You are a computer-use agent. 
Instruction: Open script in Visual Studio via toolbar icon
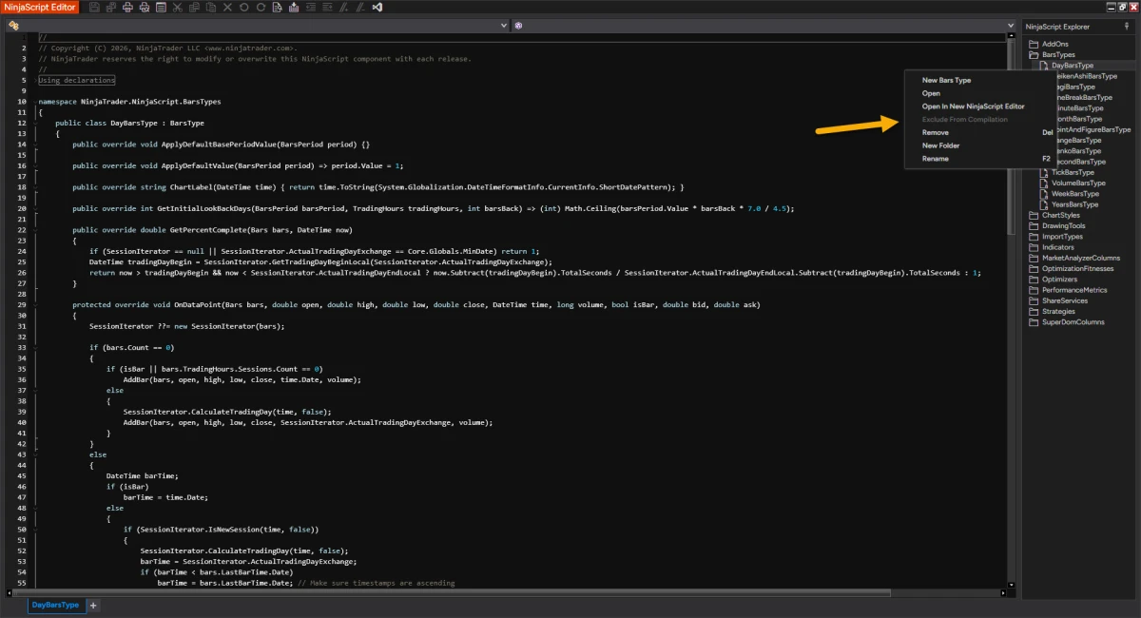coord(377,7)
